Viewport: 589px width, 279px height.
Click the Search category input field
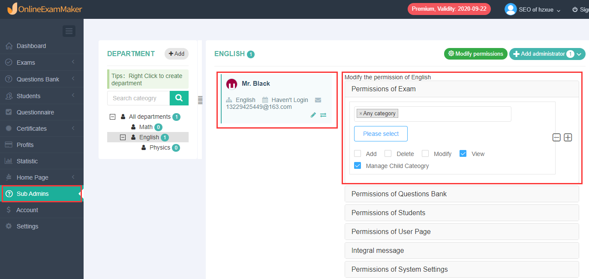pos(138,98)
